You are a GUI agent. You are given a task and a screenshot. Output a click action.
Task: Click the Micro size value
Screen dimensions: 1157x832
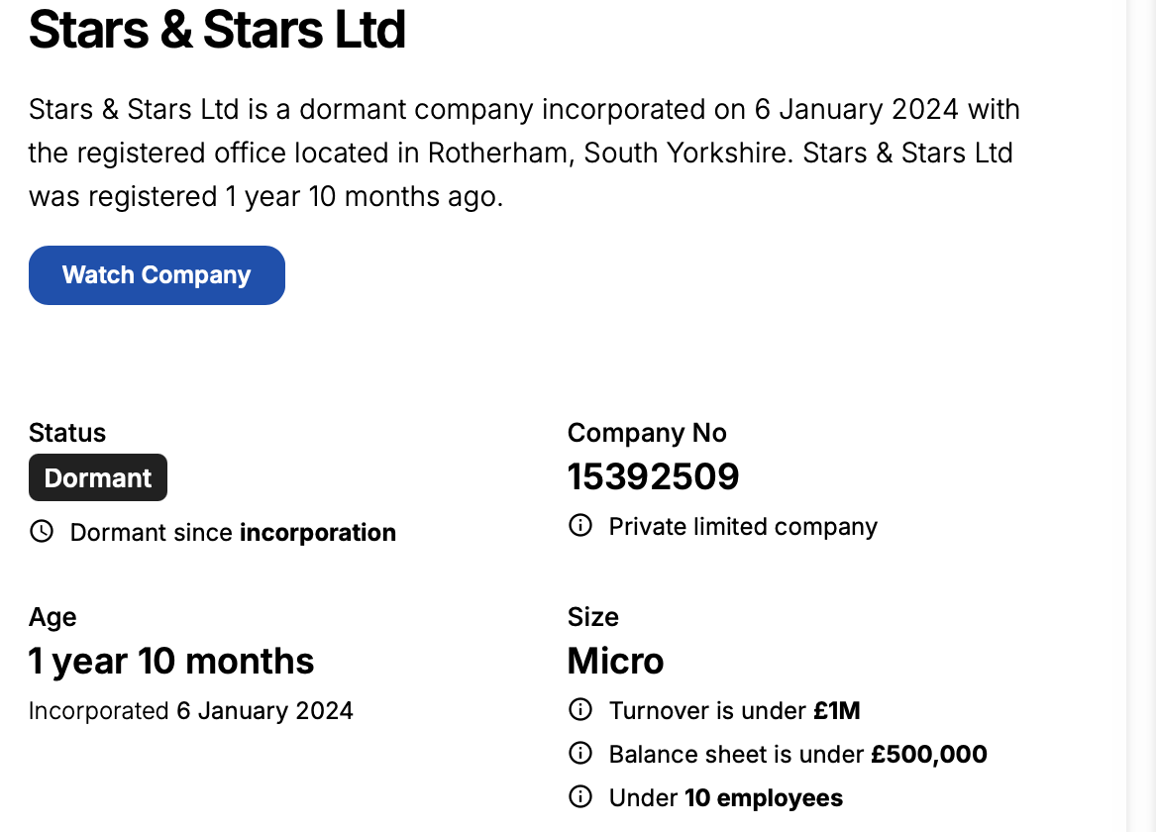(x=615, y=661)
